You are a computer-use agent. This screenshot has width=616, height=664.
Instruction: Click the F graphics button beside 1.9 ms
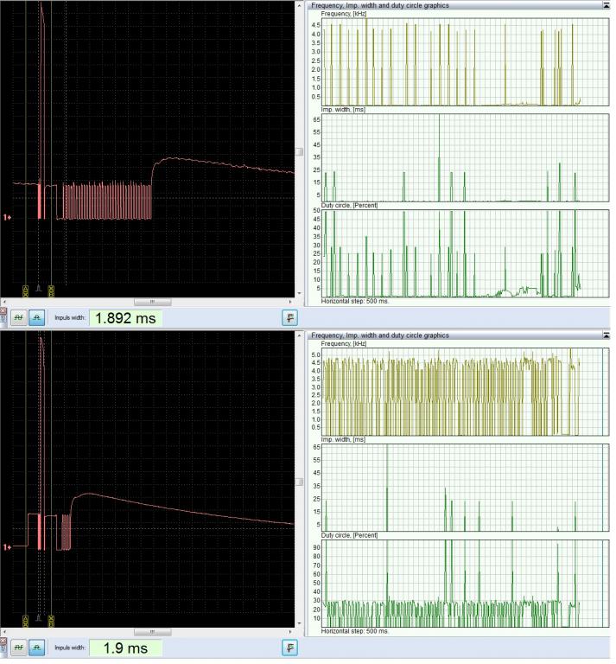point(289,648)
